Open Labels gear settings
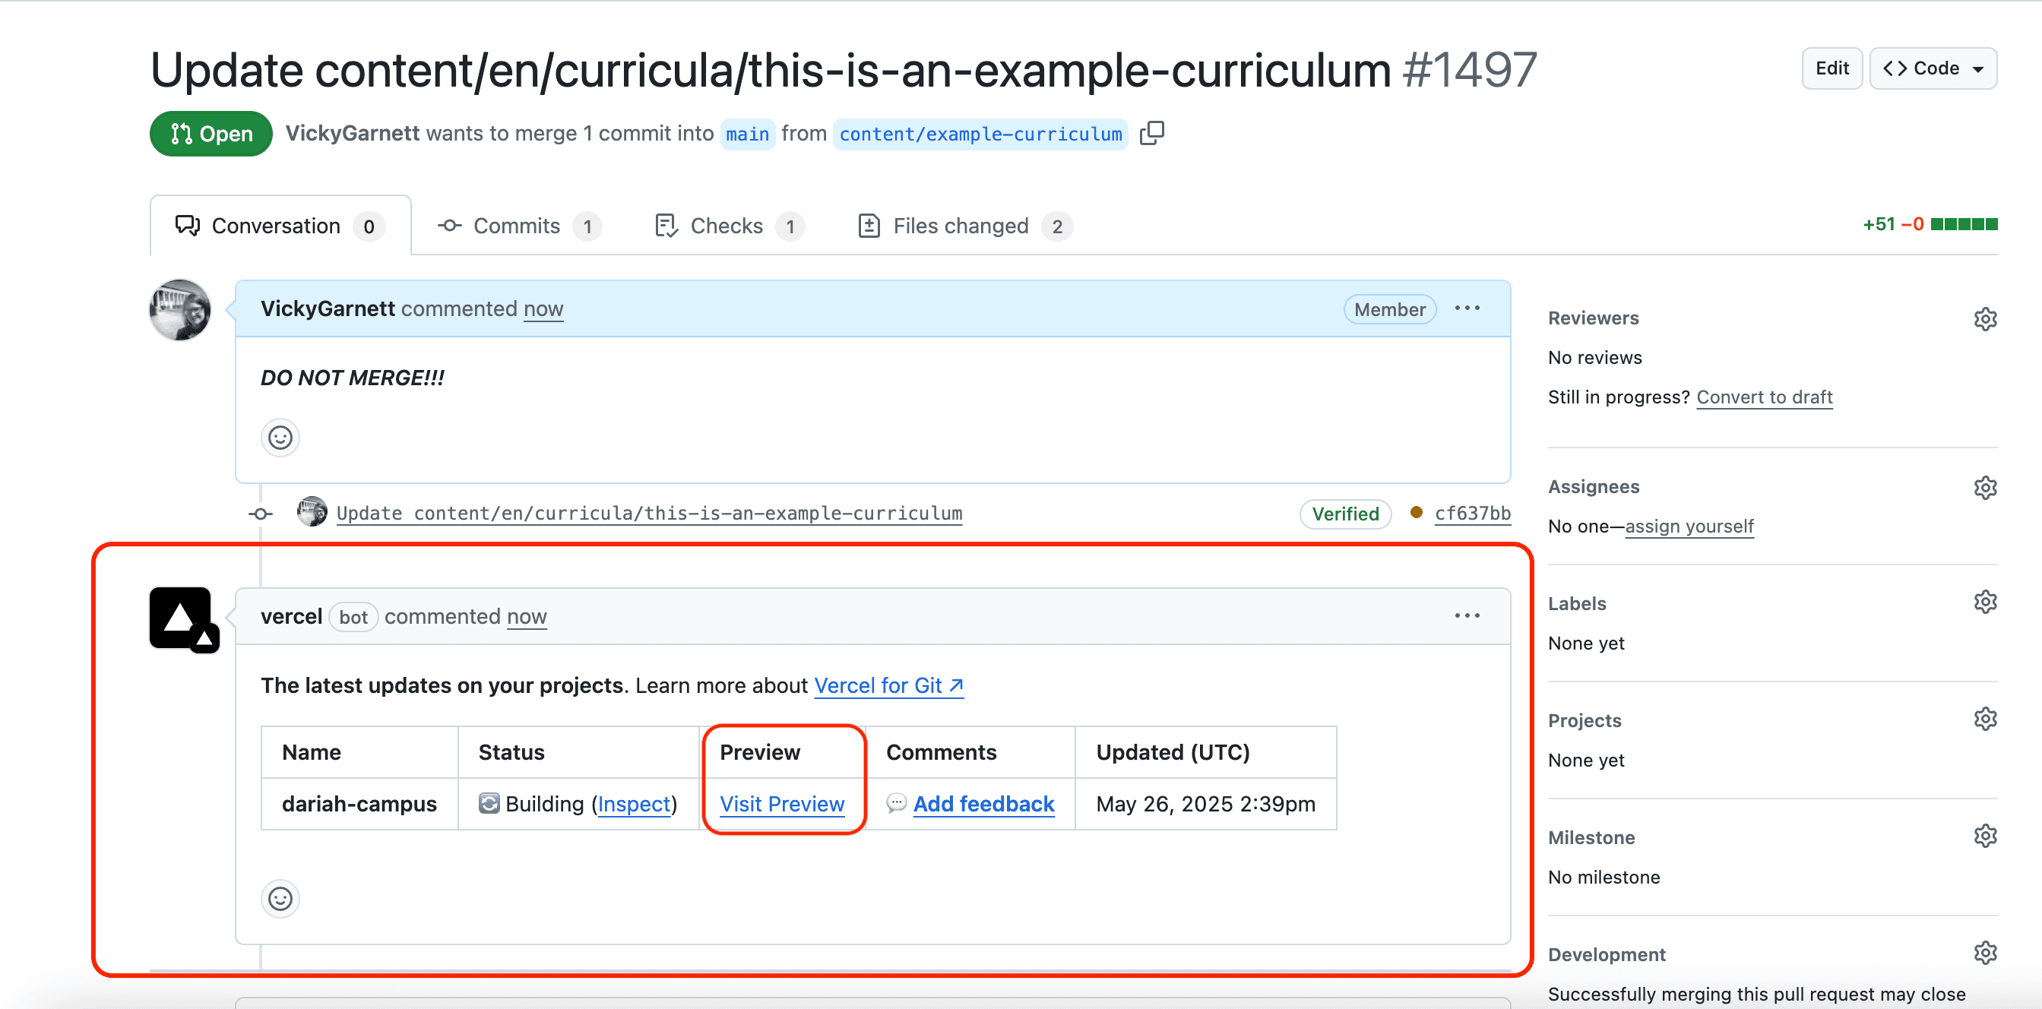2042x1009 pixels. click(x=1984, y=603)
